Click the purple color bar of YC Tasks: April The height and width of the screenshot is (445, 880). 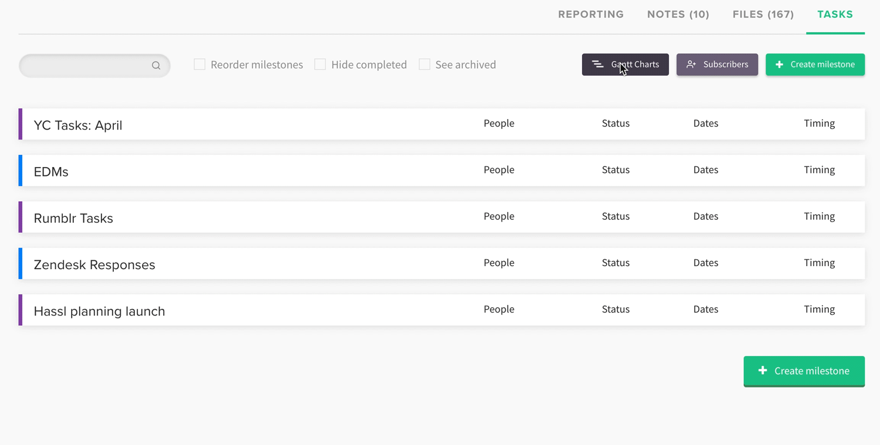point(21,124)
